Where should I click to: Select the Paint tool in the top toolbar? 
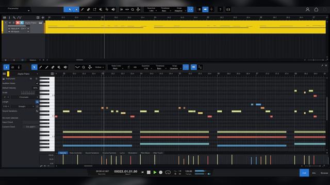click(x=82, y=9)
